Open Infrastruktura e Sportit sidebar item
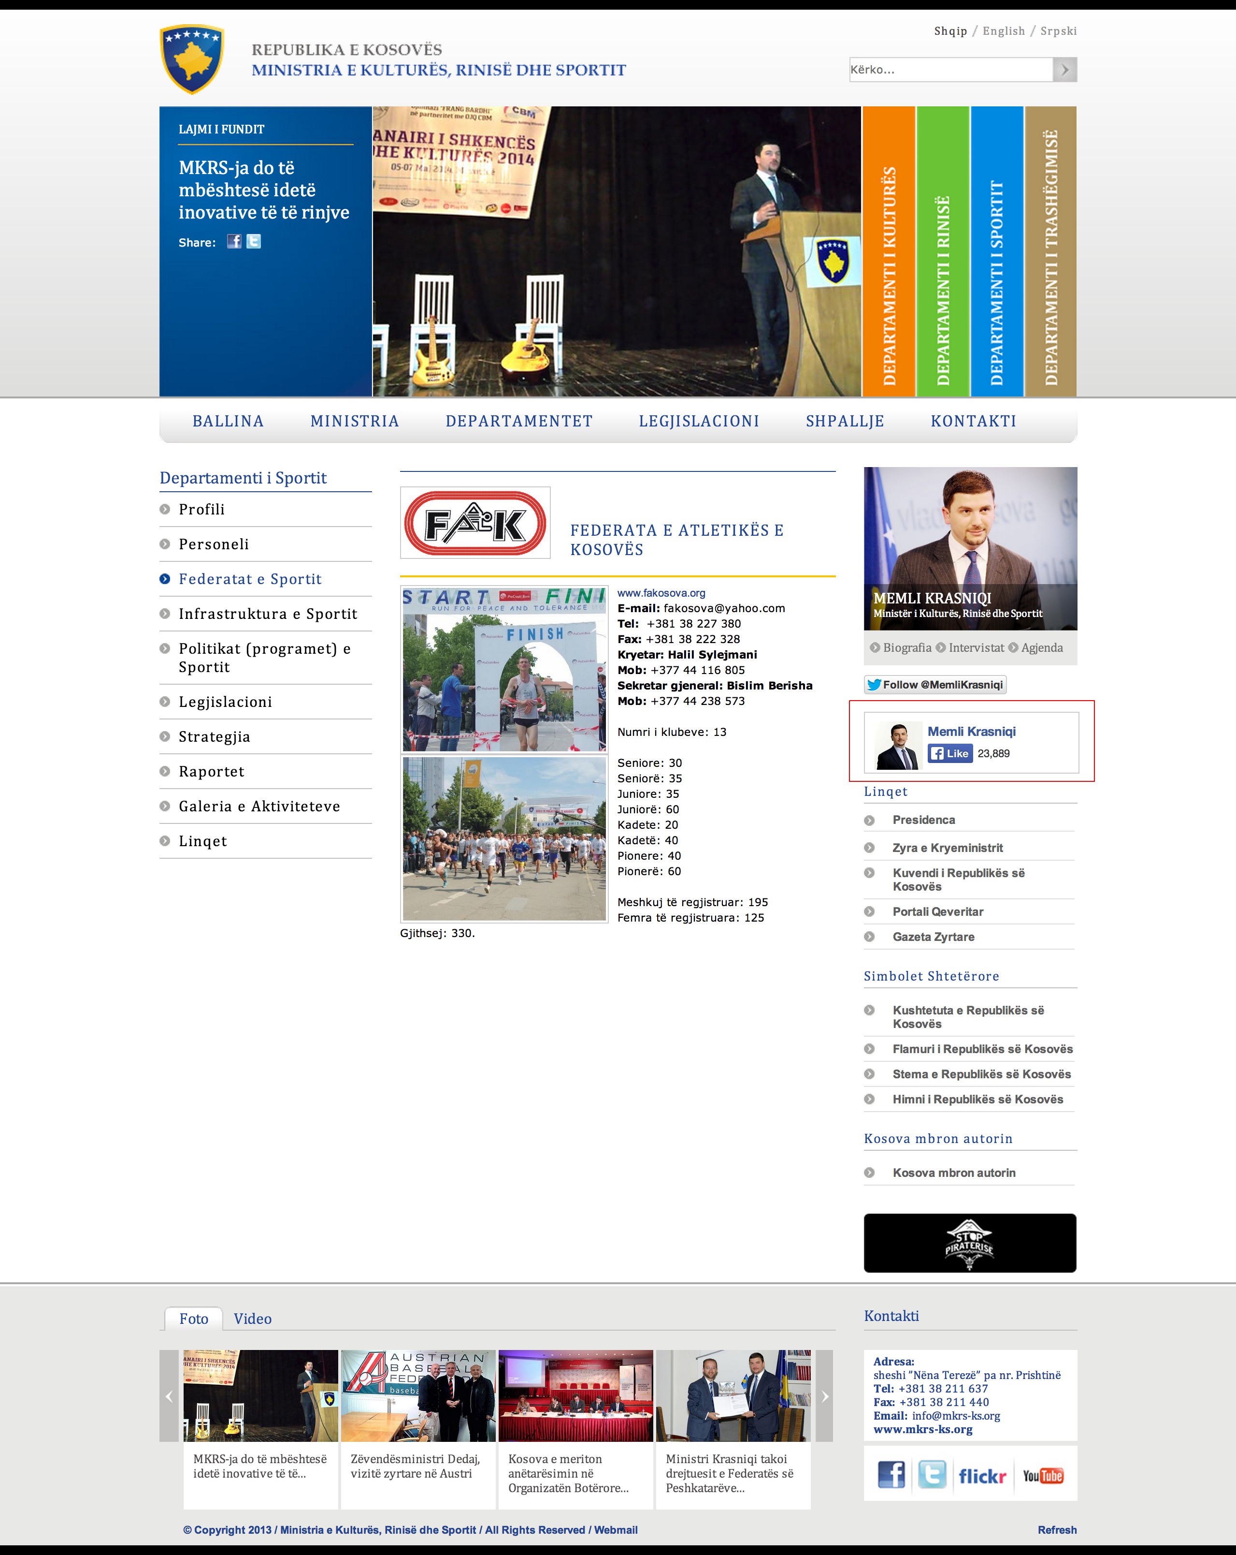The image size is (1236, 1555). [x=267, y=614]
